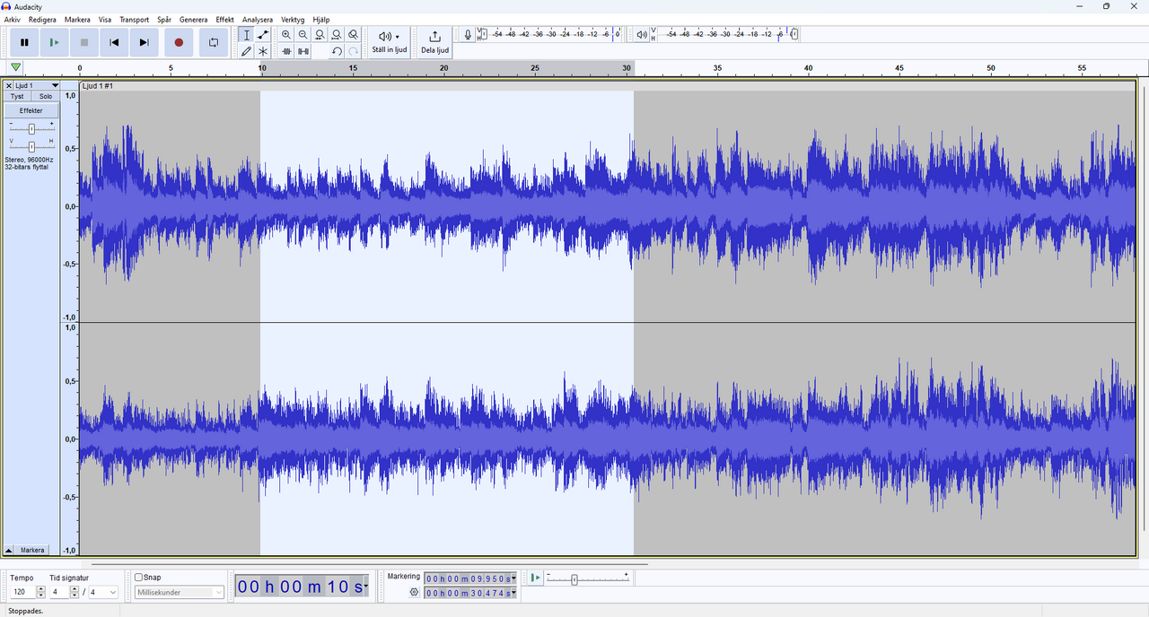Image resolution: width=1149 pixels, height=617 pixels.
Task: Silence the selected audio
Action: 303,51
